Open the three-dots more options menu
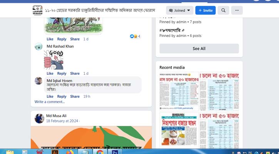 [237, 10]
